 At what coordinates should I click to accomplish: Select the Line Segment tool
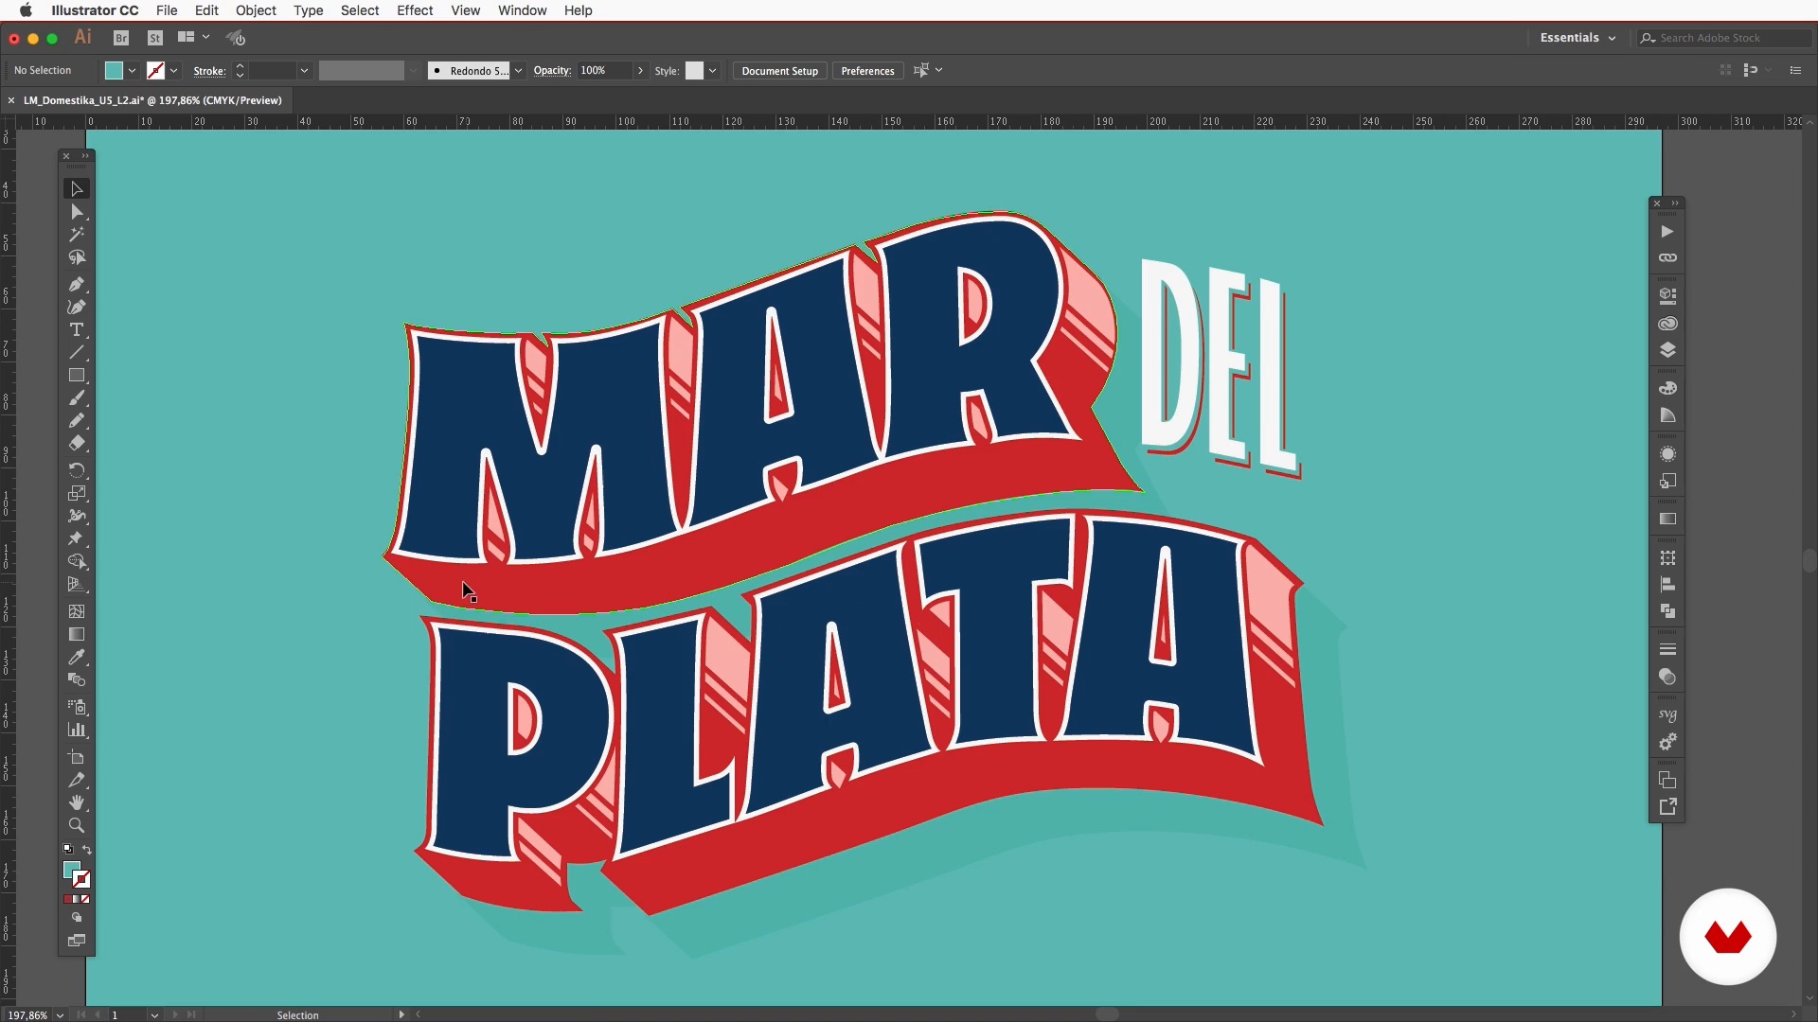point(77,352)
